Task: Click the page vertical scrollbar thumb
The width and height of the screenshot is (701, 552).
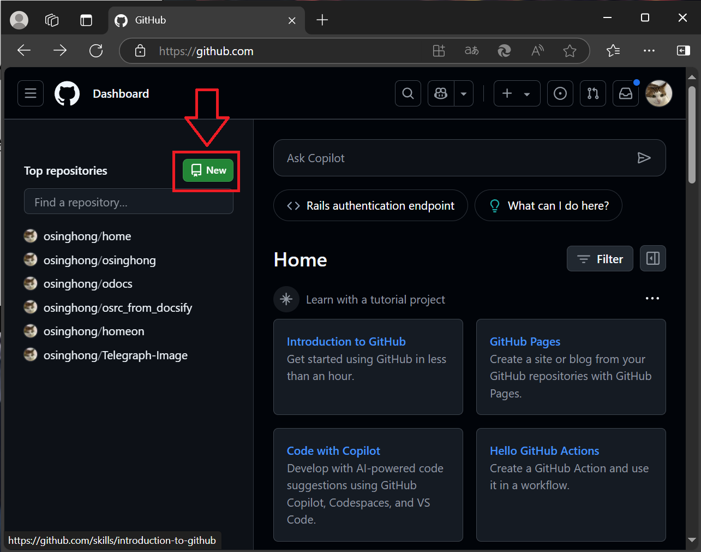Action: pos(692,134)
